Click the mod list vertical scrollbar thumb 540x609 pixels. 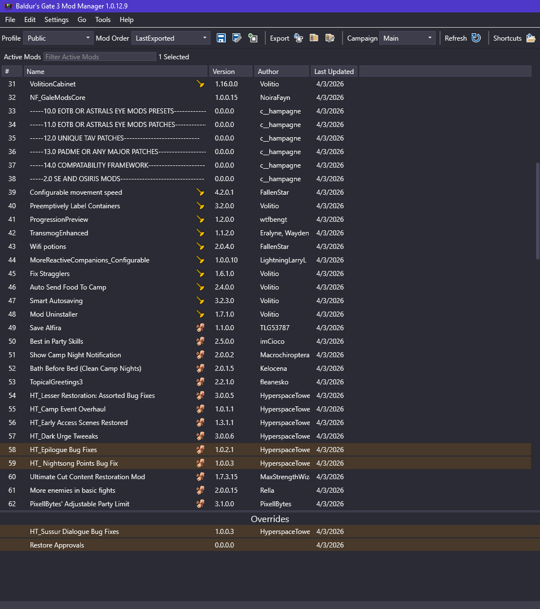538,211
